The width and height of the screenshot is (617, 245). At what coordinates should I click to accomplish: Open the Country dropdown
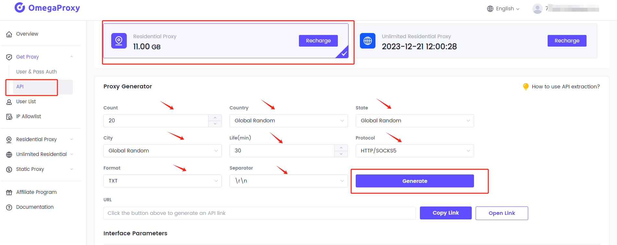(289, 121)
